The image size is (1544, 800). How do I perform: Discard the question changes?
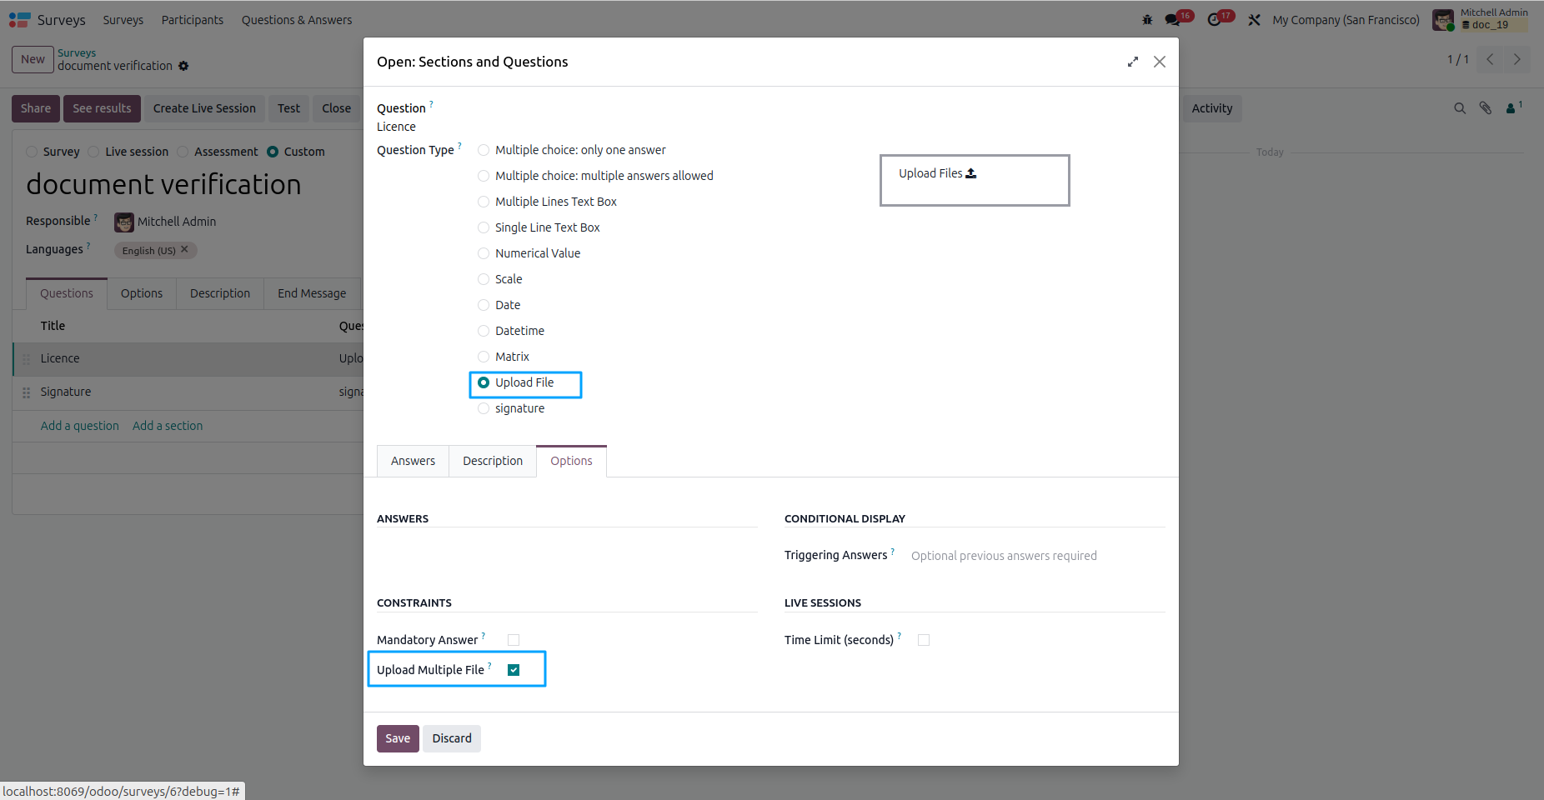point(452,738)
